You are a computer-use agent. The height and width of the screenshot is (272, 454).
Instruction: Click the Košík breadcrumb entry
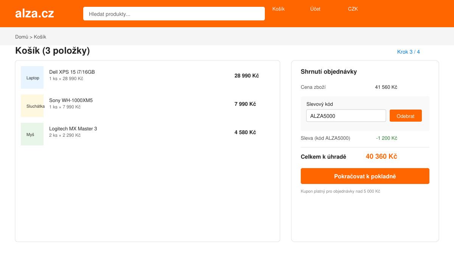40,37
